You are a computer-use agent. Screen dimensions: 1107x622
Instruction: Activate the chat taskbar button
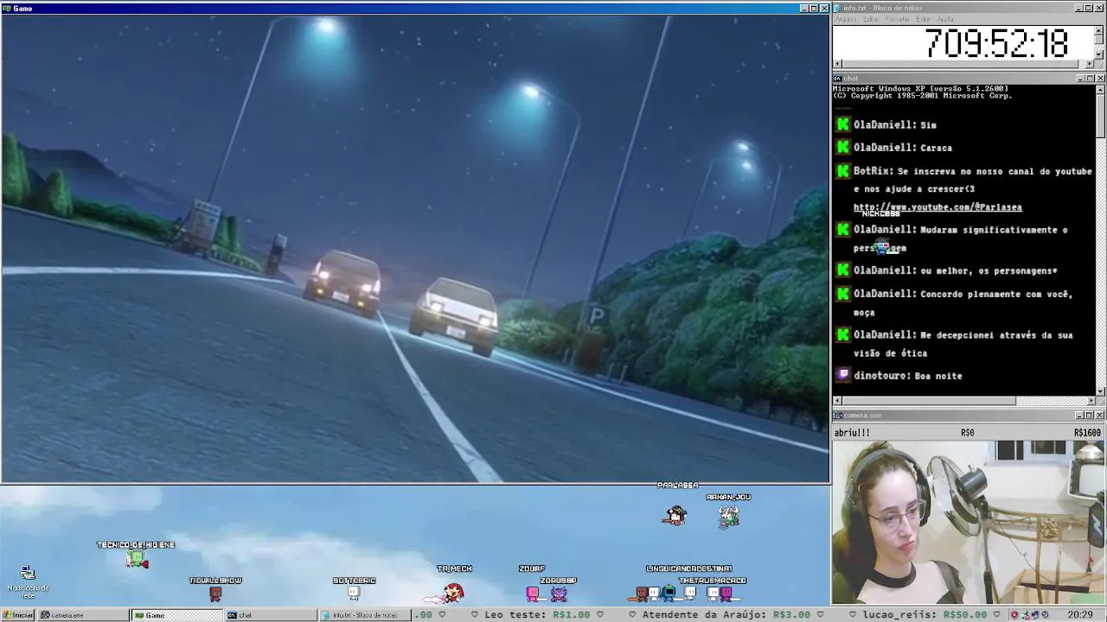(x=270, y=615)
